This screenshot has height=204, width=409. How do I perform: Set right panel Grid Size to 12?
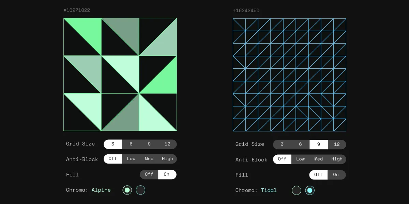[x=337, y=144]
